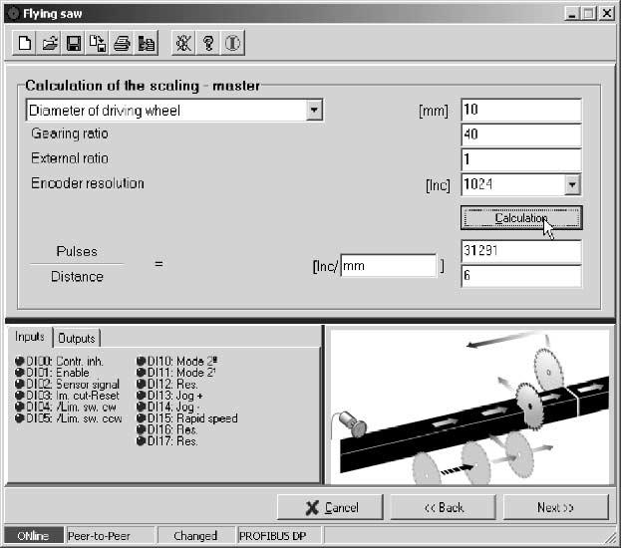Save using the floppy disk icon
621x548 pixels.
(x=74, y=43)
